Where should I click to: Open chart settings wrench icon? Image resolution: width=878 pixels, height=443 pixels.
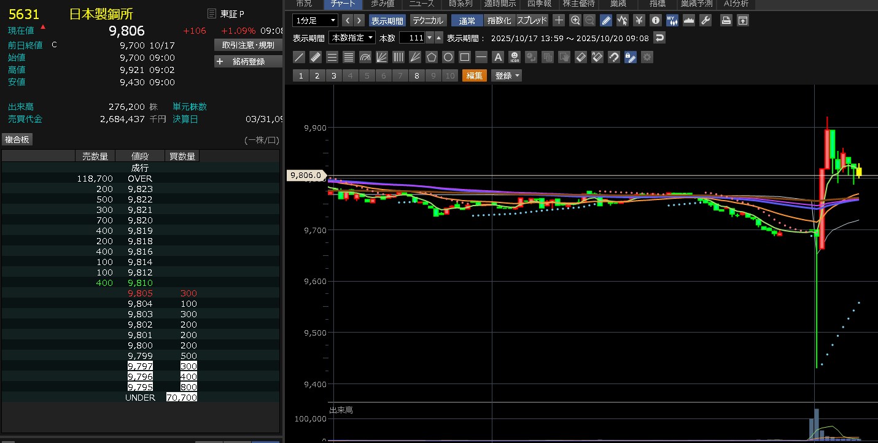[x=705, y=20]
